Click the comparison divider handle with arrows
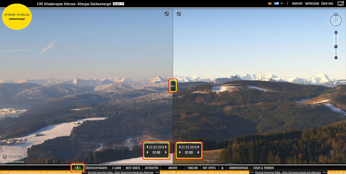Viewport: 346px width, 174px height. (x=173, y=86)
